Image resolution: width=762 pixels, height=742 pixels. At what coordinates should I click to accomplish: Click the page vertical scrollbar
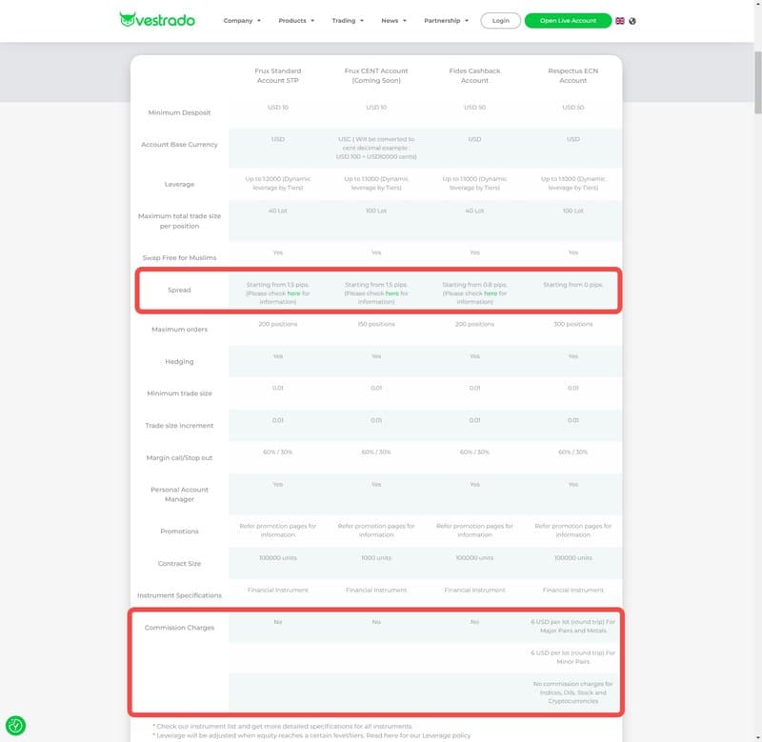tap(756, 57)
